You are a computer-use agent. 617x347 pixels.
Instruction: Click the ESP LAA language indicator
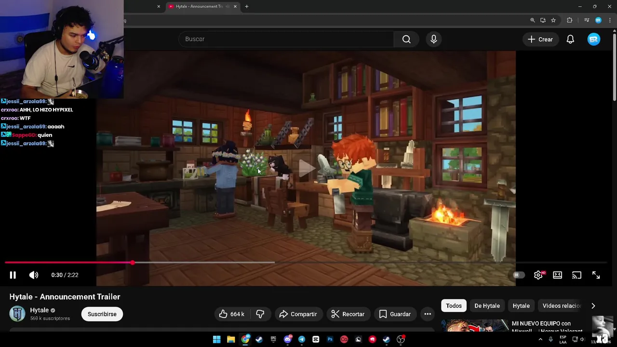click(563, 339)
